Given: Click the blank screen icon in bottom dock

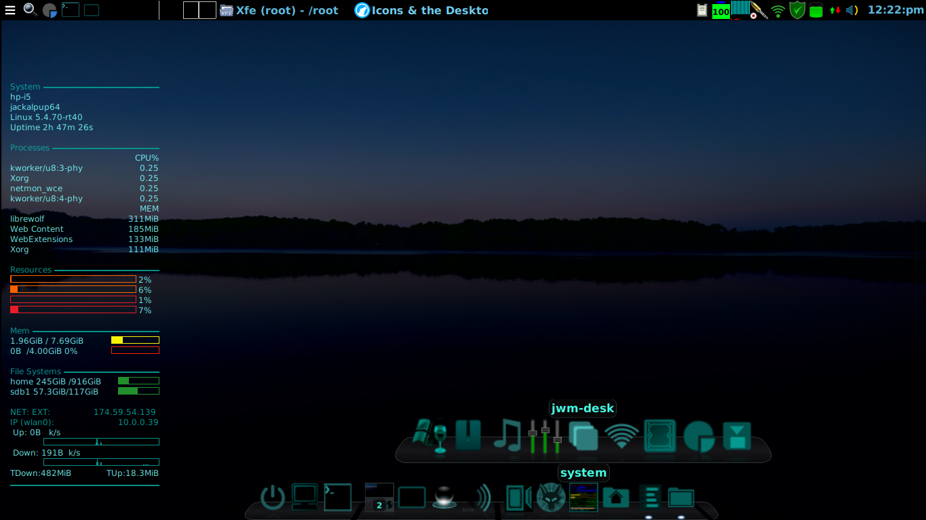Looking at the screenshot, I should 411,498.
